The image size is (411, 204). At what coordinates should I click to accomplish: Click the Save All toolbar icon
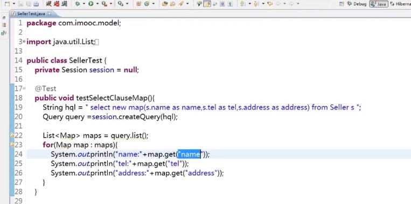tap(28, 4)
